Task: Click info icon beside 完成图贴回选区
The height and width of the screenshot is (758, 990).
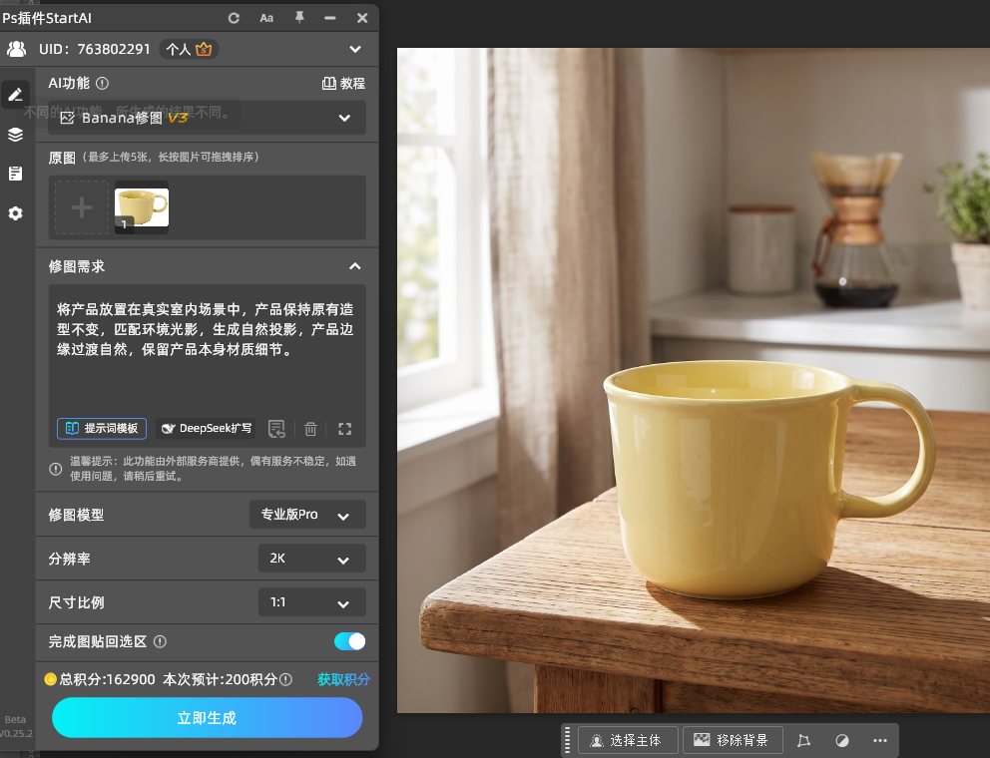Action: [x=161, y=642]
